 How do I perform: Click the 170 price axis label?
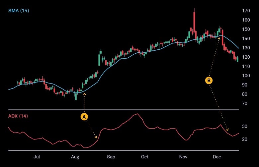(246, 11)
